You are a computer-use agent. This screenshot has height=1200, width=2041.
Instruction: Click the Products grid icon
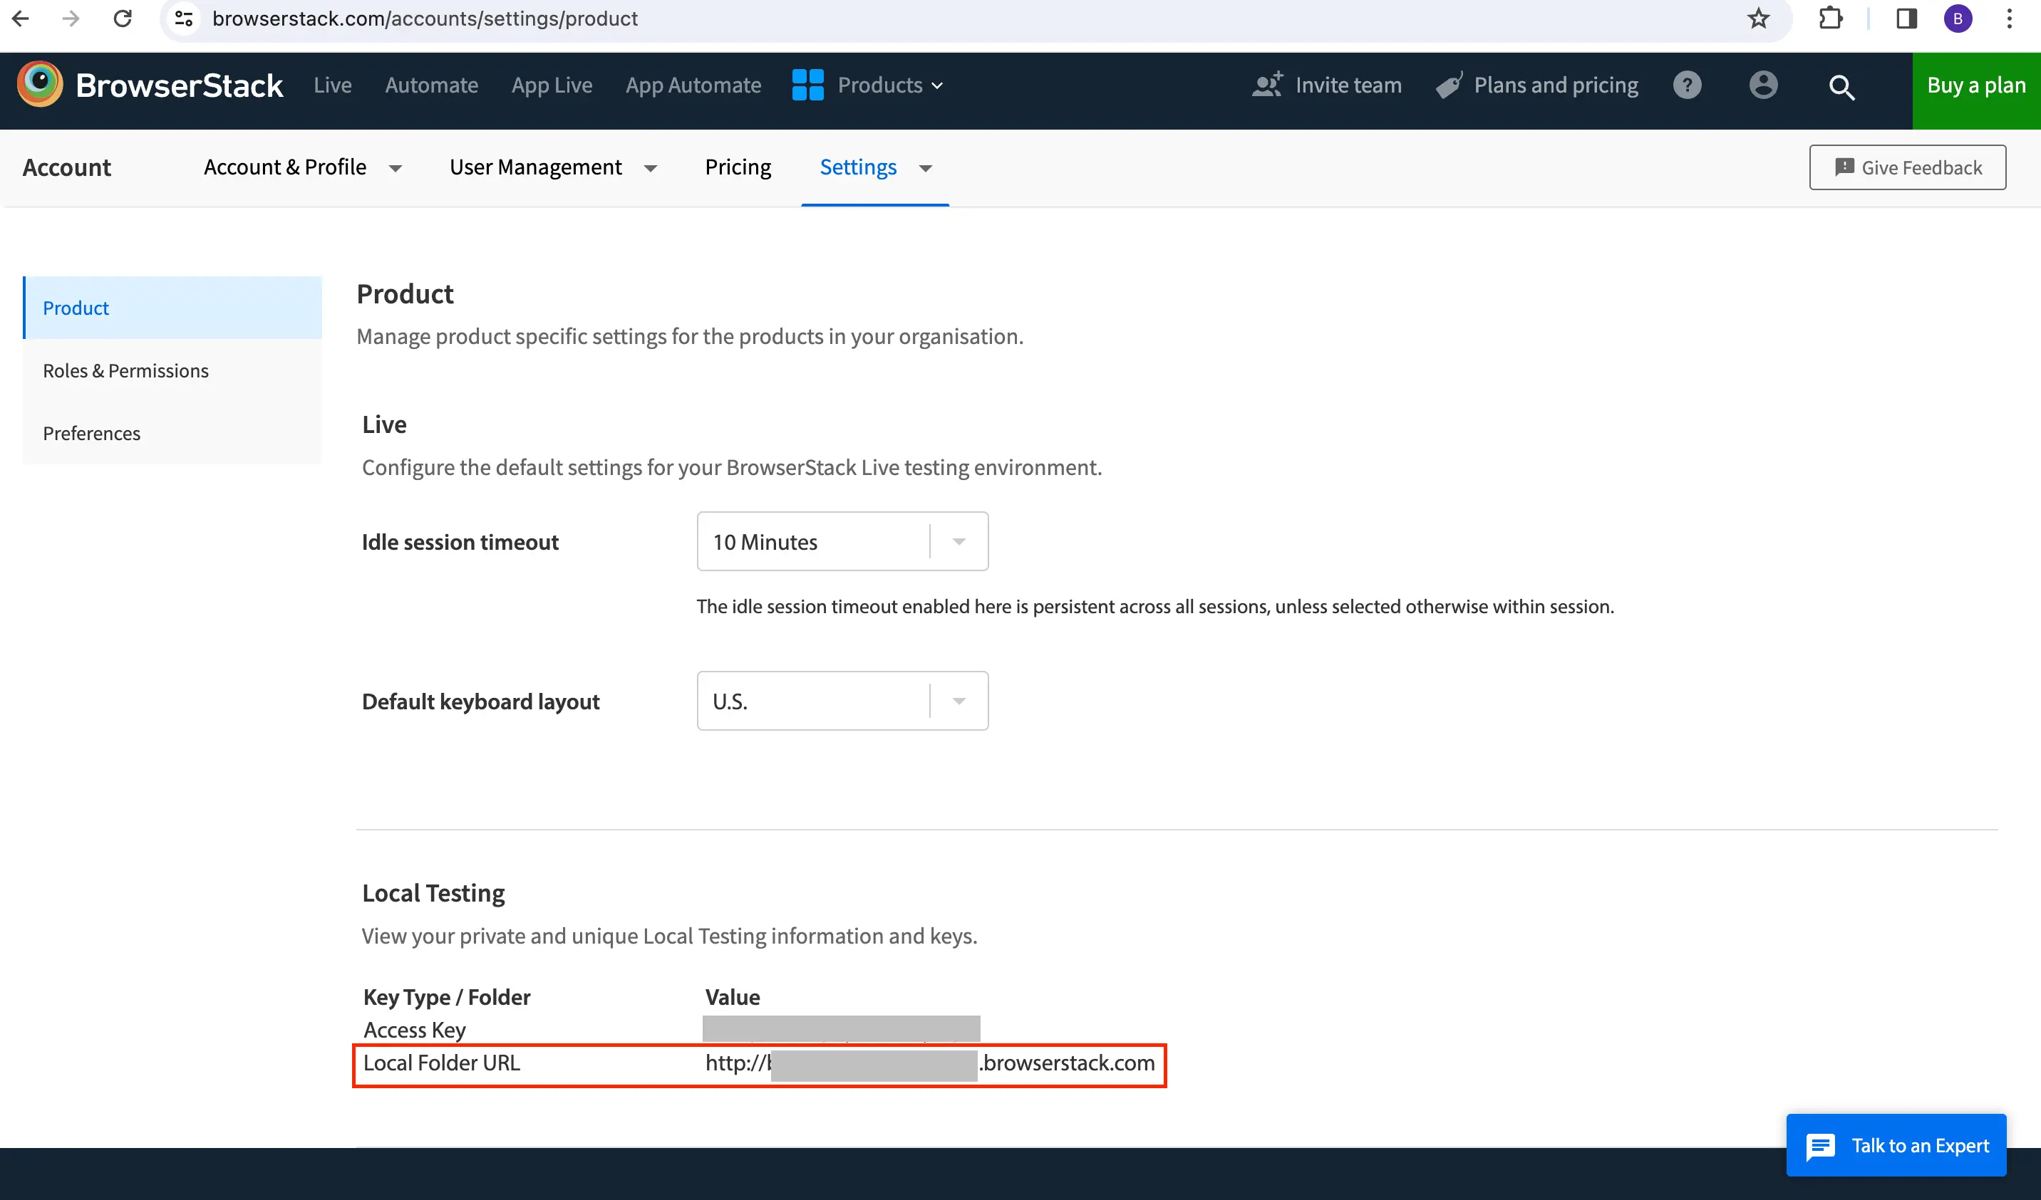click(x=807, y=85)
